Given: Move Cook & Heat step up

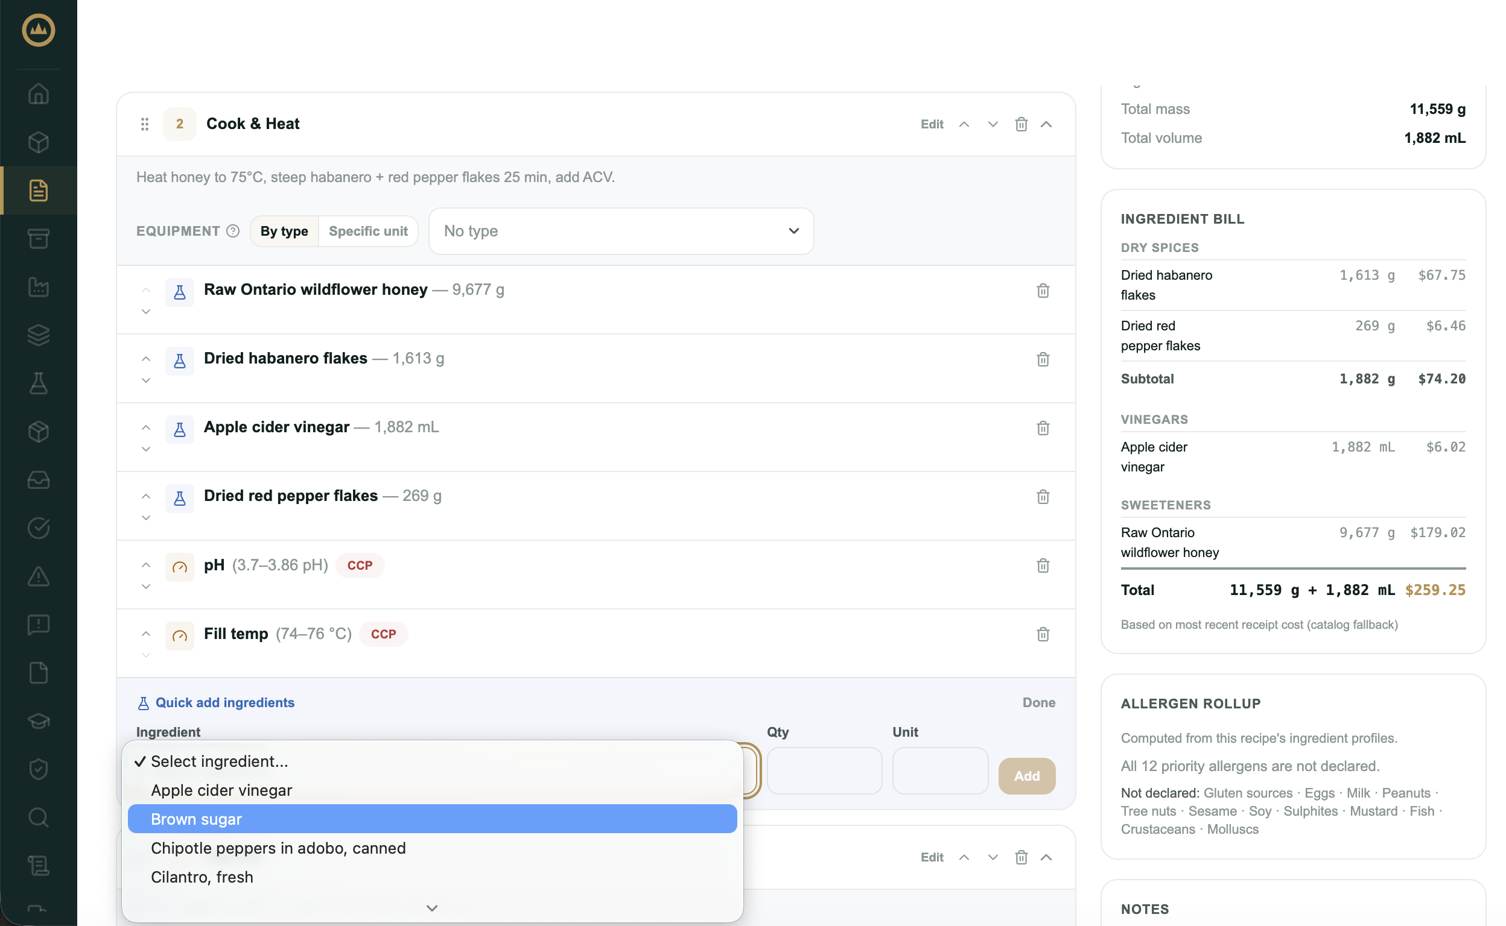Looking at the screenshot, I should 964,124.
